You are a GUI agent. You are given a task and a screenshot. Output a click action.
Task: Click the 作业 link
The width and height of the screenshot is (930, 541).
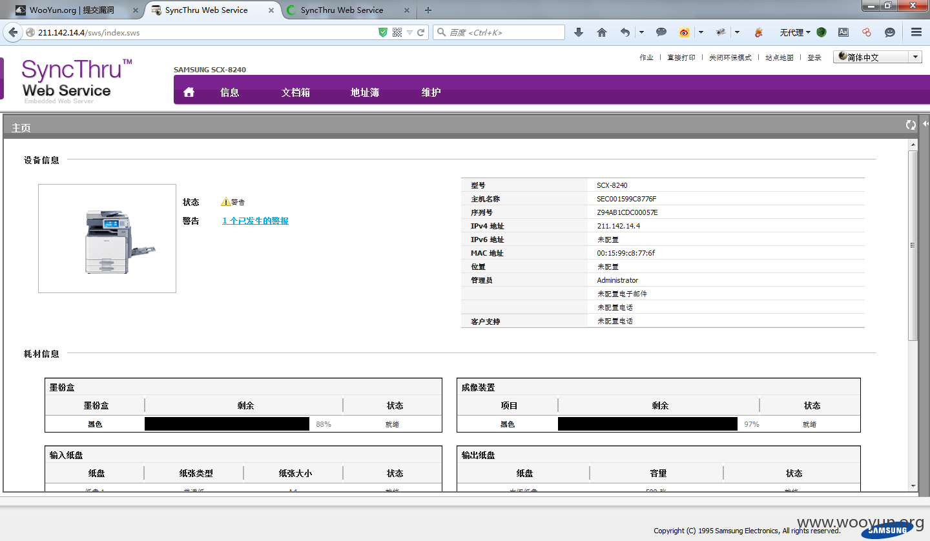click(646, 57)
